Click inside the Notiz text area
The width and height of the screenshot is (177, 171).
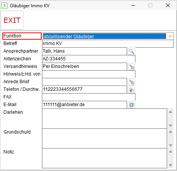coord(105,158)
